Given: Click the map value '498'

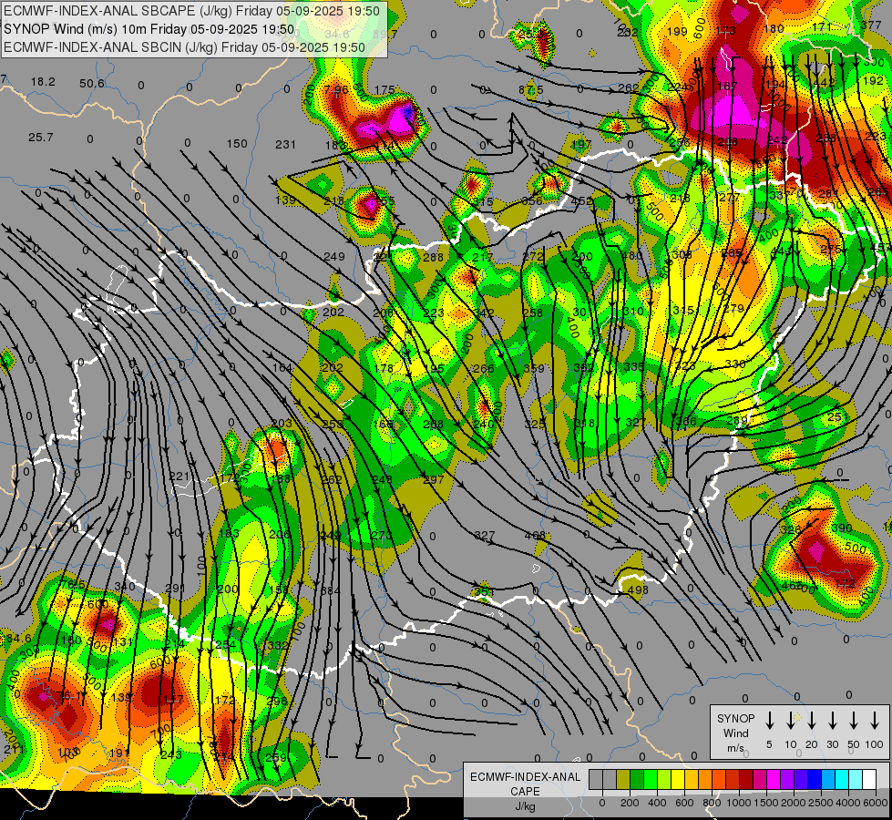Looking at the screenshot, I should pyautogui.click(x=638, y=590).
